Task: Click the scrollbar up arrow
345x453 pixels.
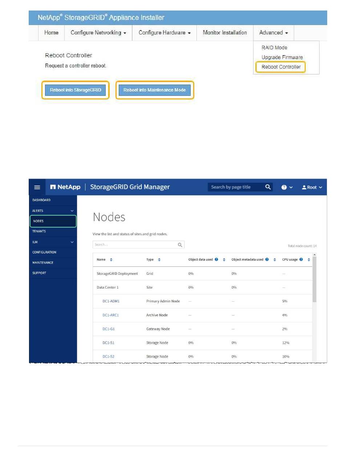Action: pyautogui.click(x=314, y=255)
